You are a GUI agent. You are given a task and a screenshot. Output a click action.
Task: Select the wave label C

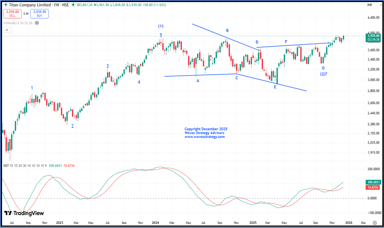237,78
